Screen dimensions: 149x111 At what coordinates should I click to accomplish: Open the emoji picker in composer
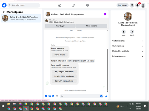[x=101, y=96]
